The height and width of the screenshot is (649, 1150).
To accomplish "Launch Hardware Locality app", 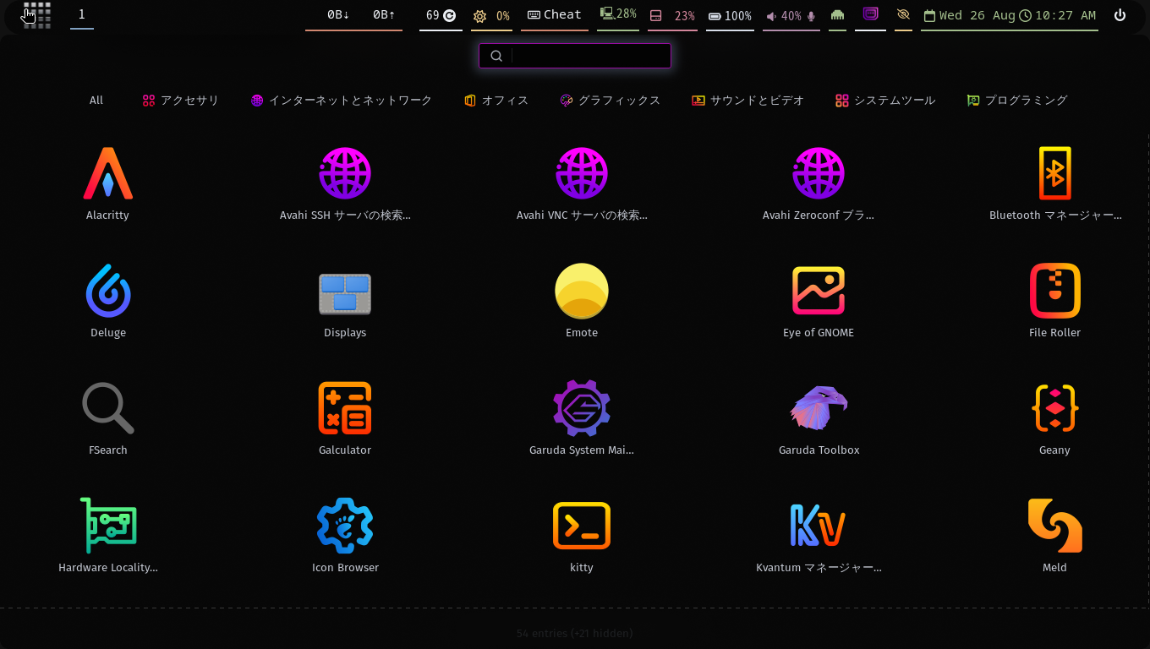I will (x=108, y=537).
